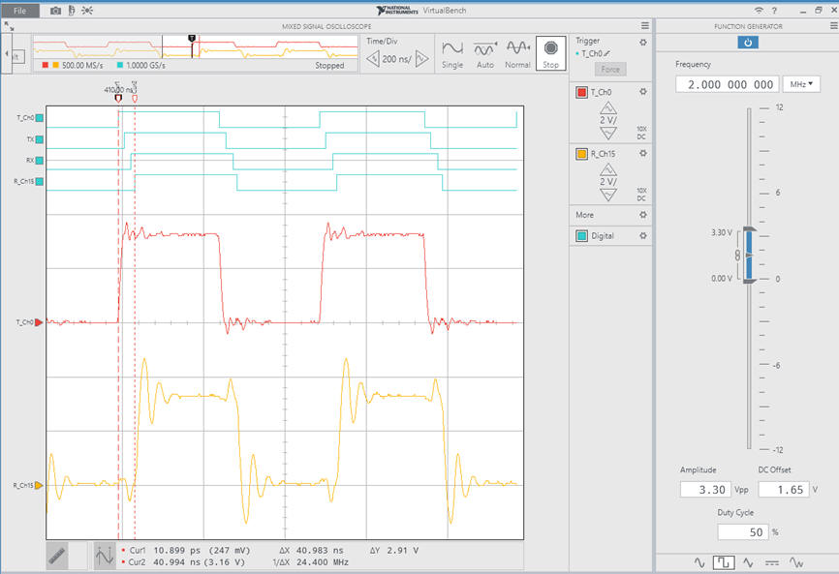839x574 pixels.
Task: Toggle the red T_Ch0 channel swatch
Action: (x=581, y=93)
